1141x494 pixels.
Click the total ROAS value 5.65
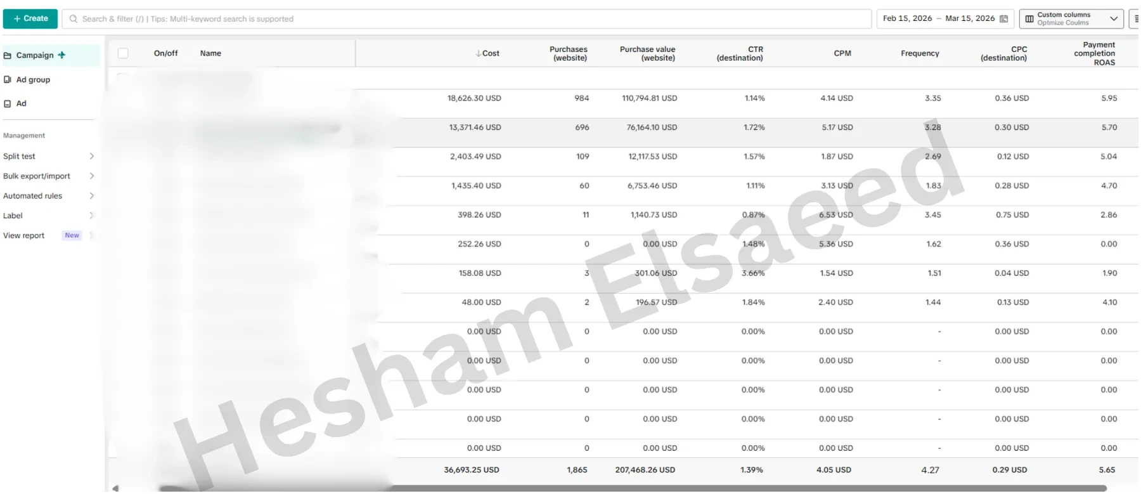click(1107, 470)
